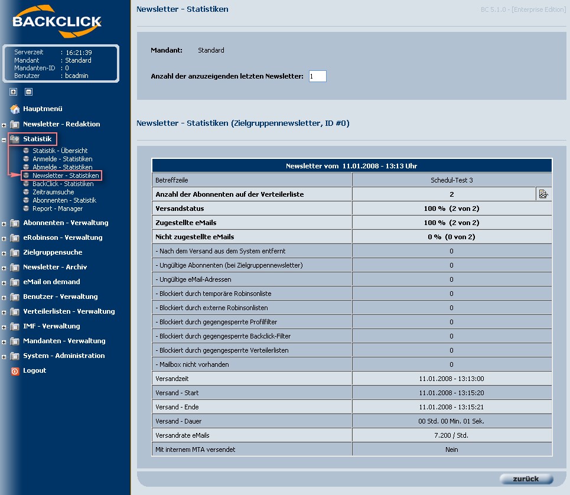Click the Abonnenten - Verwaltung folder icon
This screenshot has width=570, height=495.
click(15, 223)
